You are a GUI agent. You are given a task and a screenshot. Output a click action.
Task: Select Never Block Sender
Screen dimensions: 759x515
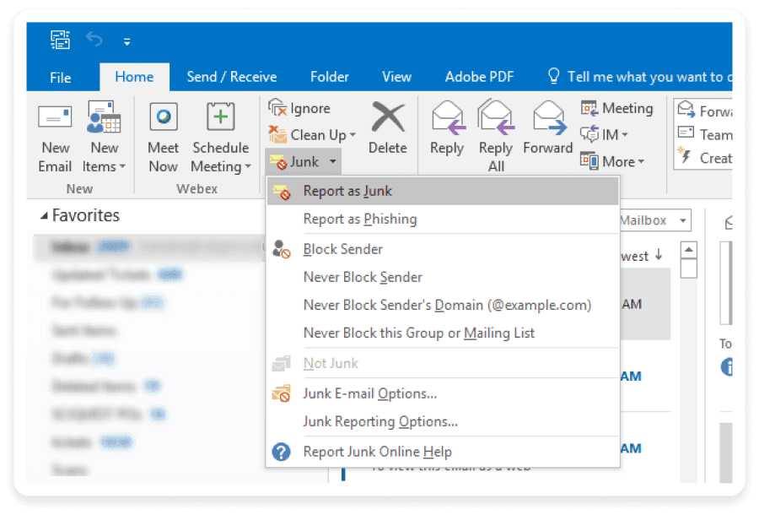click(x=443, y=277)
